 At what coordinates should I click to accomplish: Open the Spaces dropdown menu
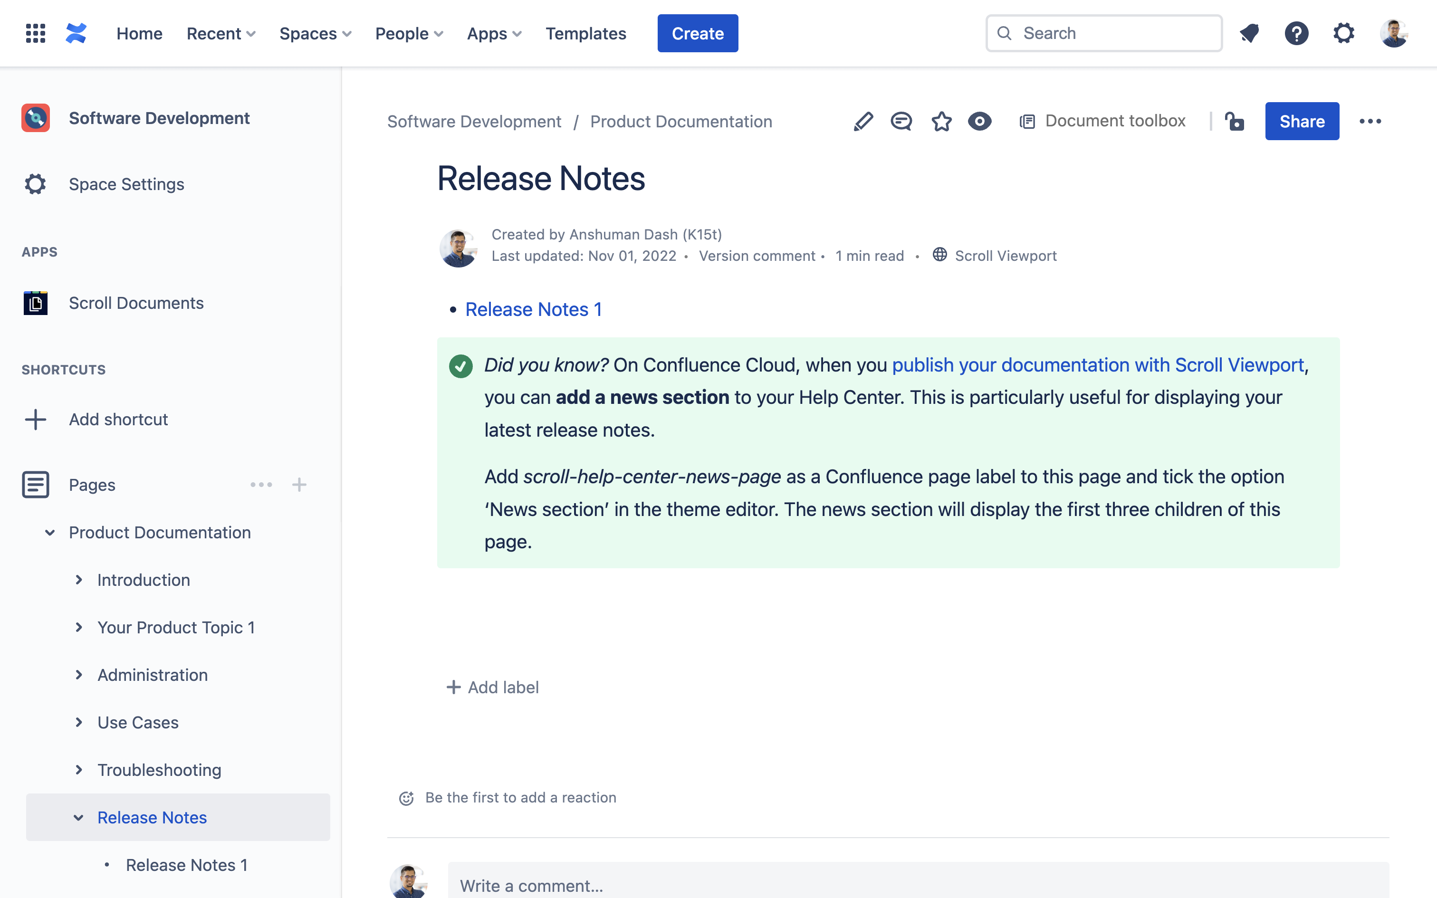coord(316,33)
